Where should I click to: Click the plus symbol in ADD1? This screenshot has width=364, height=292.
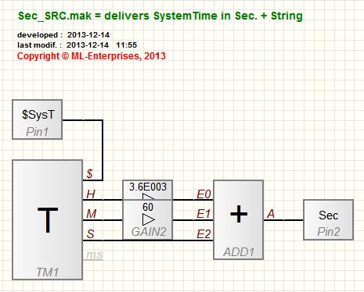239,214
